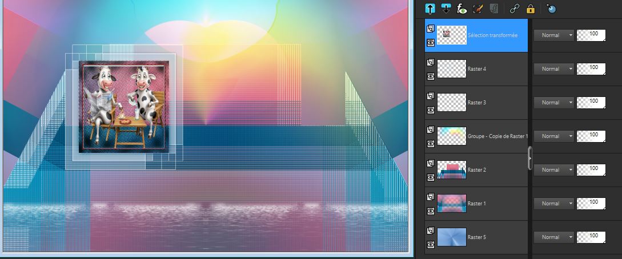Adjust opacity slider of Raster 3 layer
This screenshot has height=259, width=622.
pyautogui.click(x=591, y=103)
